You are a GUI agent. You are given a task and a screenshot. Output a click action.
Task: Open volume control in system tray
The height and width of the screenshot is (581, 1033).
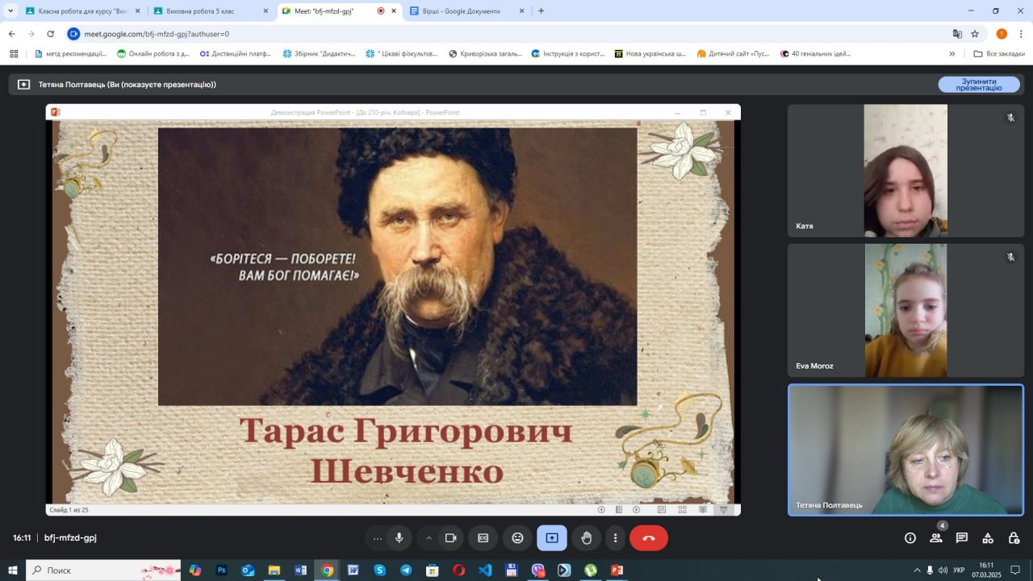point(943,571)
